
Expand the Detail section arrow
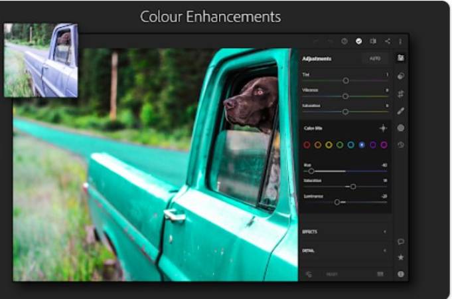tap(385, 250)
